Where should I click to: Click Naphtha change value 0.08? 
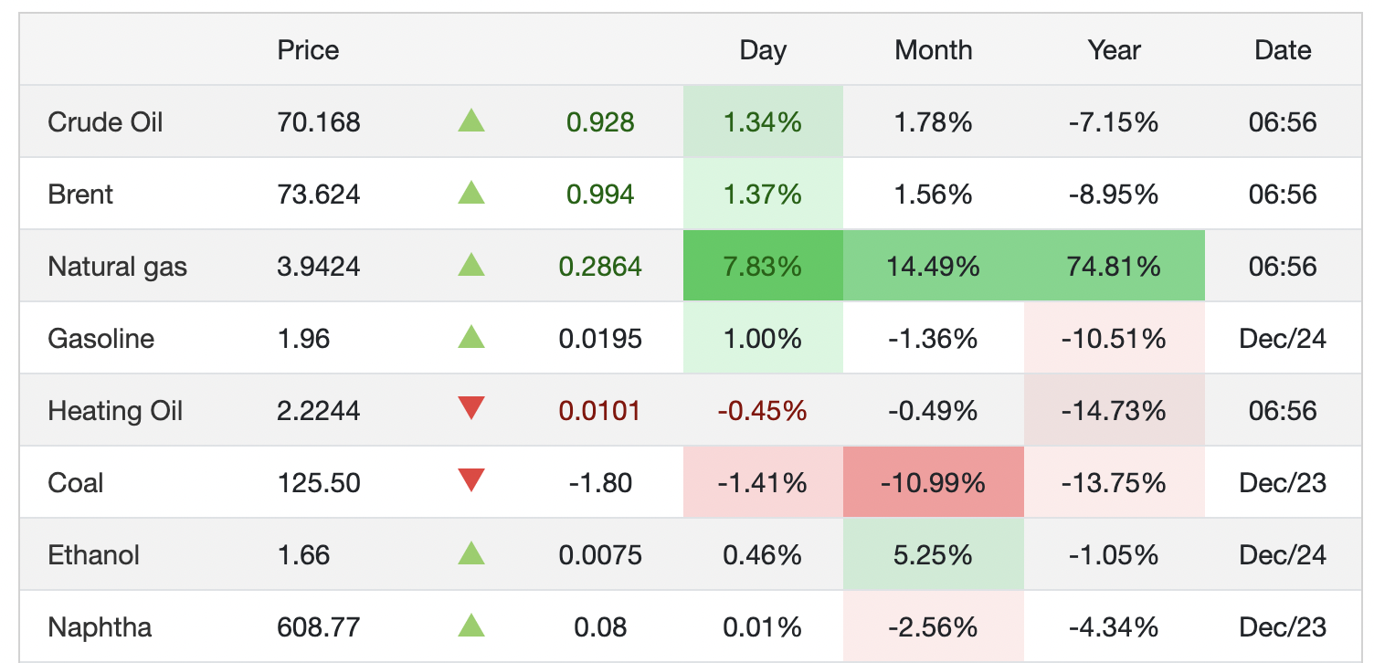tap(600, 627)
